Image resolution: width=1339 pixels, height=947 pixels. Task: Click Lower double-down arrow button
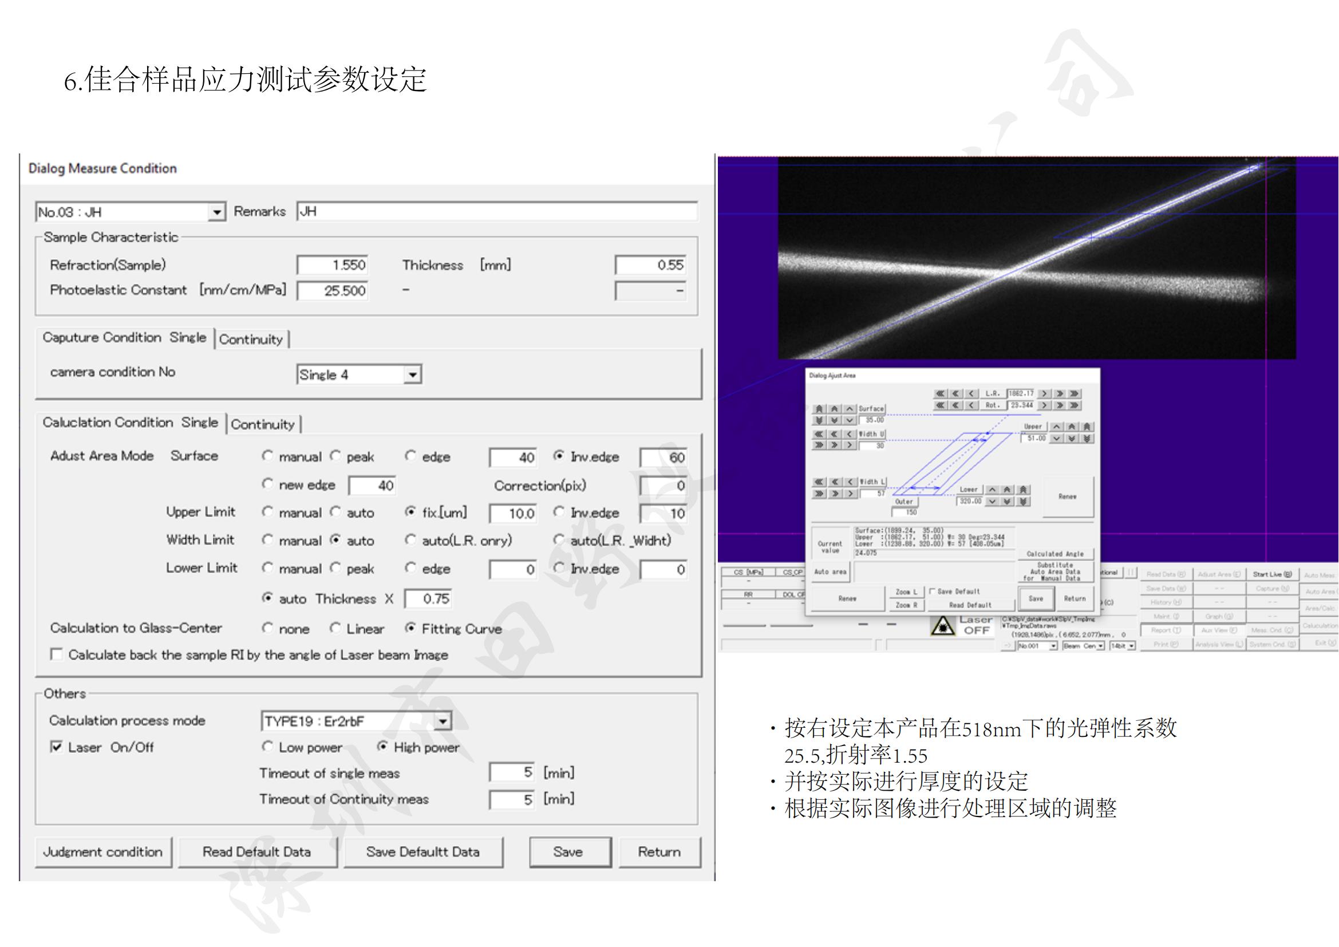[1007, 502]
